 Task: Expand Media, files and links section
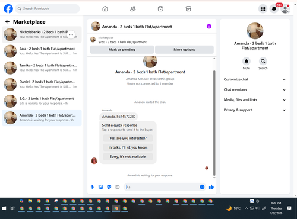point(255,99)
